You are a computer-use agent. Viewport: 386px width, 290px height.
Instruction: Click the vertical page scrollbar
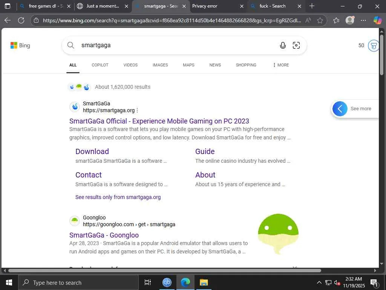(x=381, y=55)
